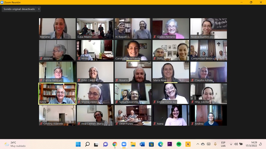Select Carolina de la Fuente's video tile
The height and width of the screenshot is (149, 266).
(x=133, y=50)
